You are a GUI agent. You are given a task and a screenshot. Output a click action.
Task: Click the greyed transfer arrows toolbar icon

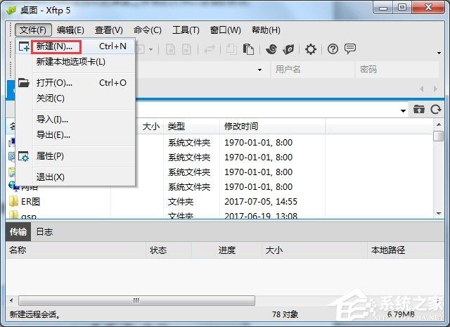(x=210, y=49)
